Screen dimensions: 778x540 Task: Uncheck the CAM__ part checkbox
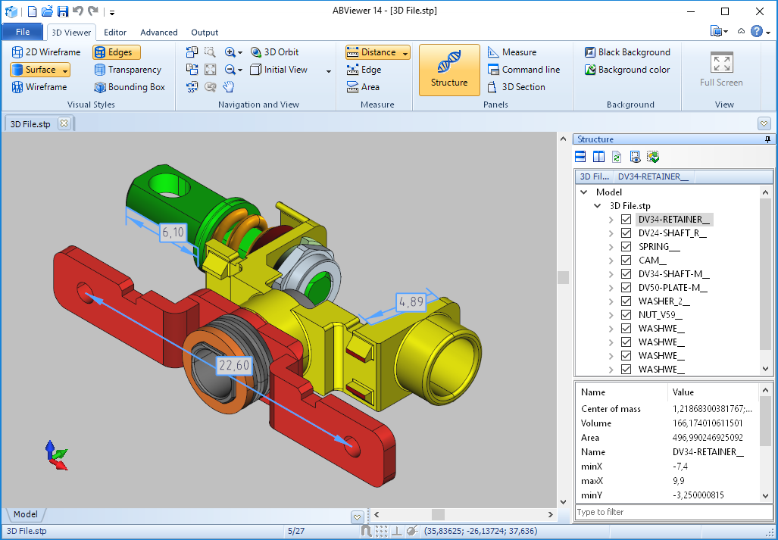pos(626,261)
